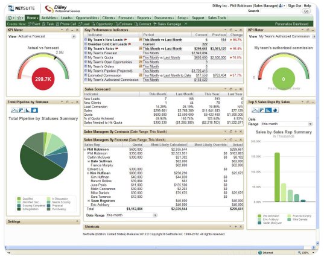Open the star shortcuts icon menu

click(20, 18)
